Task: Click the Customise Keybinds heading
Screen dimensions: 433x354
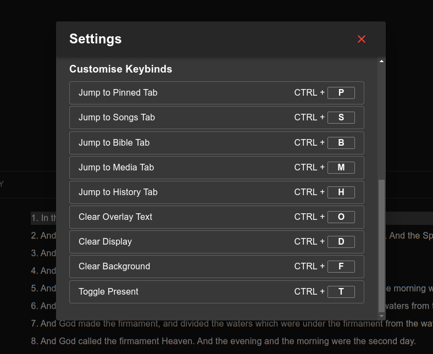Action: [121, 69]
